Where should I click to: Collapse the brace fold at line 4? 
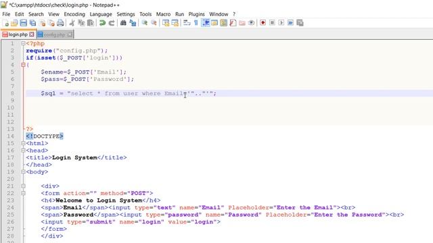pyautogui.click(x=23, y=65)
